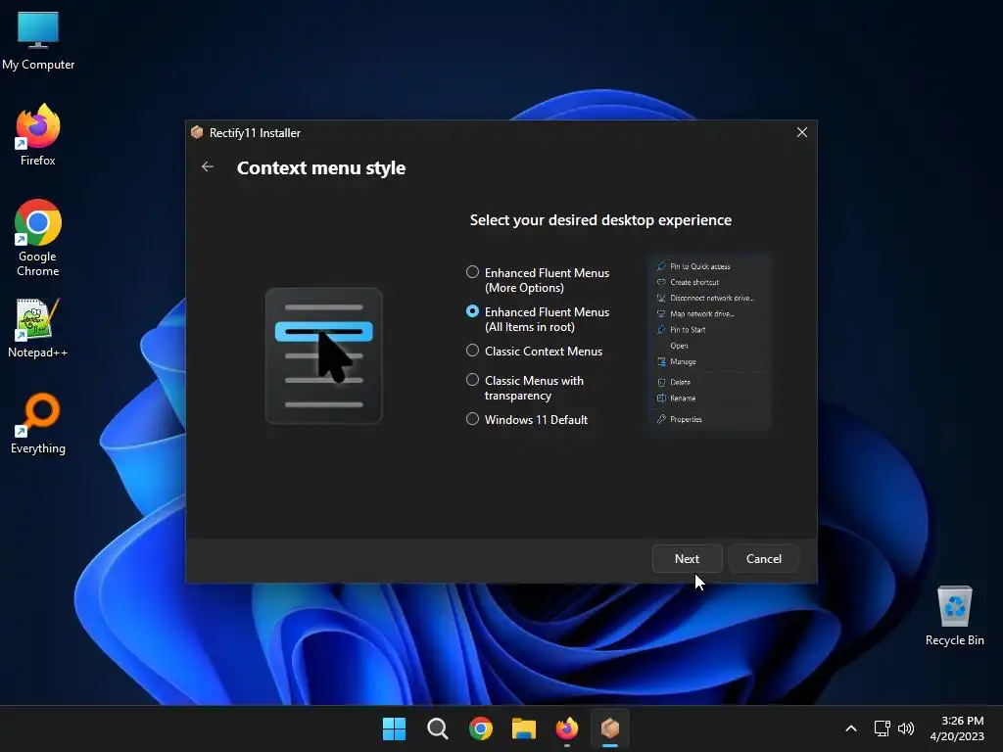Go back using the installer's back arrow

(208, 166)
